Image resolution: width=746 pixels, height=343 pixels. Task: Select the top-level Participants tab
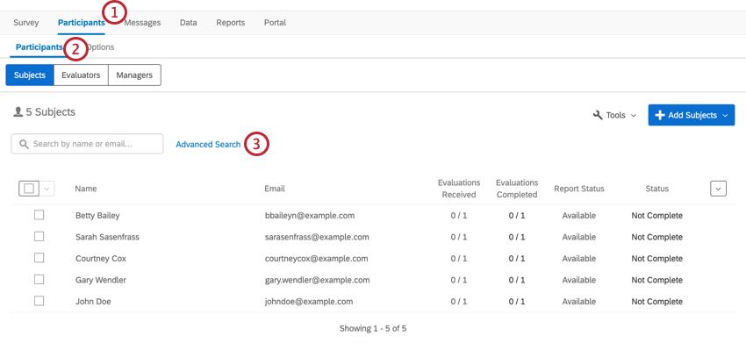(82, 22)
